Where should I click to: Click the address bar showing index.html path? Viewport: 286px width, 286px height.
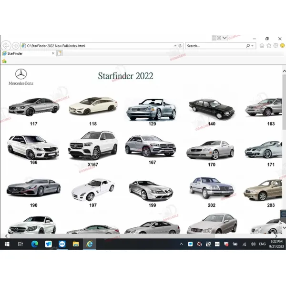98,46
